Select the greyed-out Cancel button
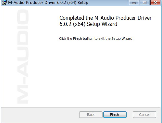 (x=144, y=115)
